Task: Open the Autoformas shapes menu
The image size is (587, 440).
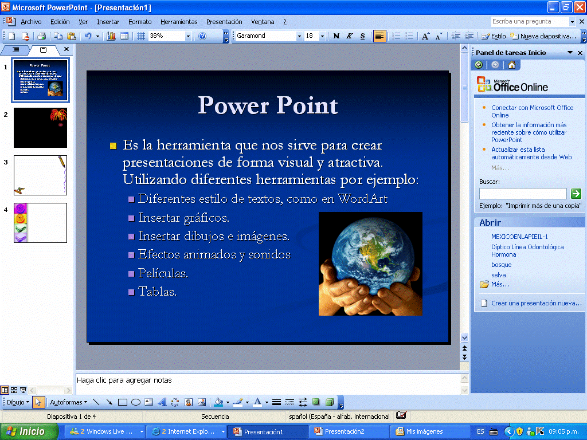Action: pyautogui.click(x=69, y=402)
